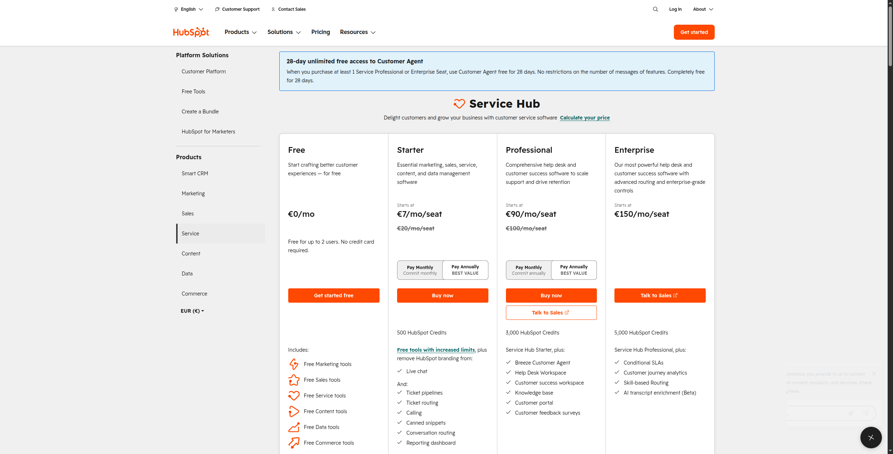Select HubSpot for Marketers in sidebar
Screen dimensions: 893x454
click(x=208, y=132)
